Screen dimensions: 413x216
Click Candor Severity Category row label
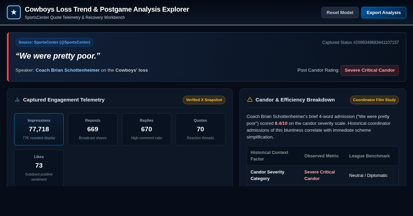(x=267, y=175)
